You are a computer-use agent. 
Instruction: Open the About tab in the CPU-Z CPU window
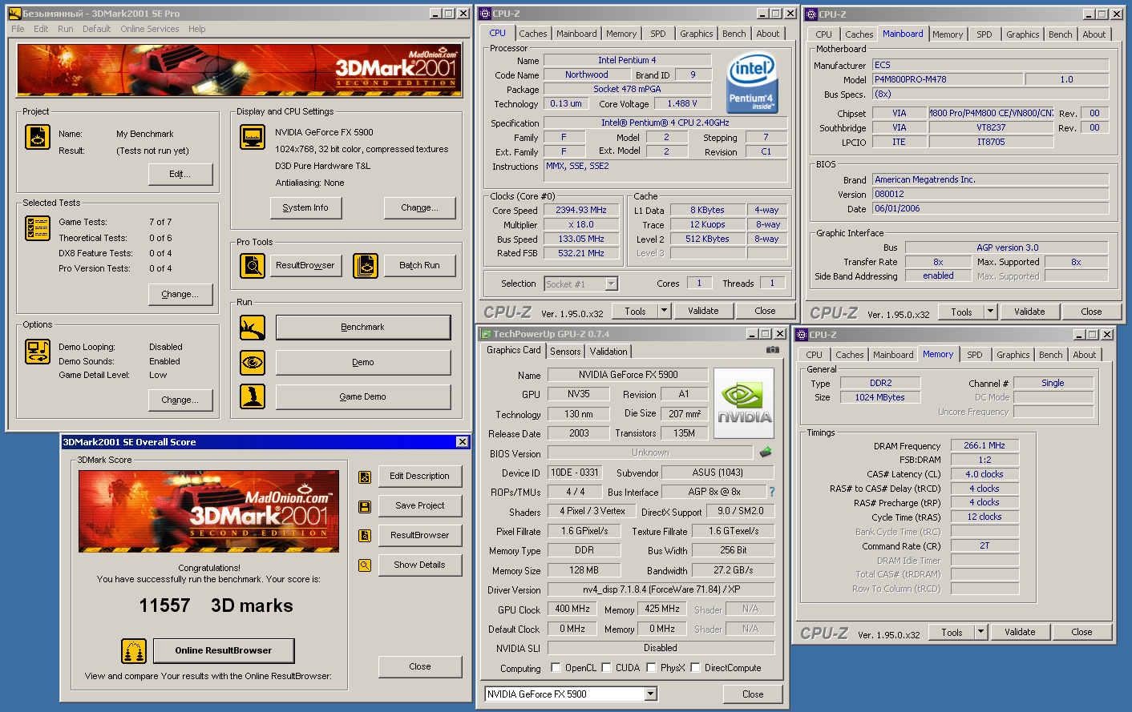point(768,34)
